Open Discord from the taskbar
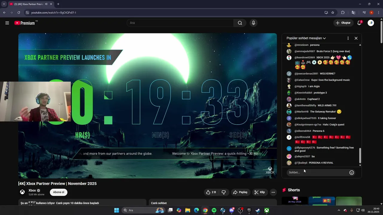 pos(232,210)
